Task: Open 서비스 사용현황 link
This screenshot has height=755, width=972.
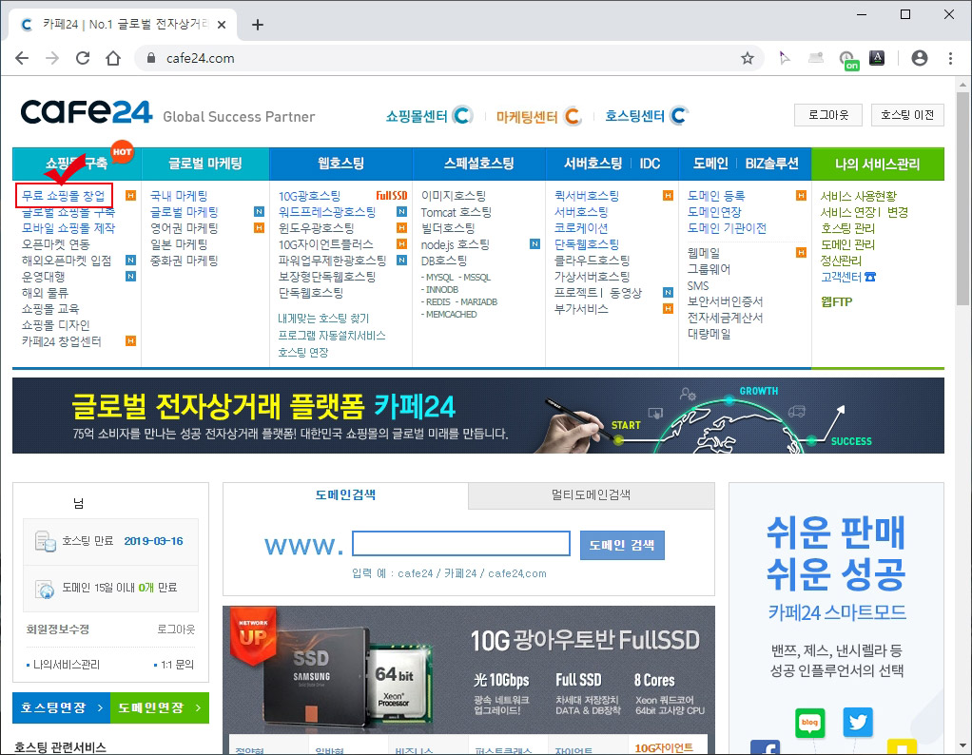Action: click(x=858, y=196)
